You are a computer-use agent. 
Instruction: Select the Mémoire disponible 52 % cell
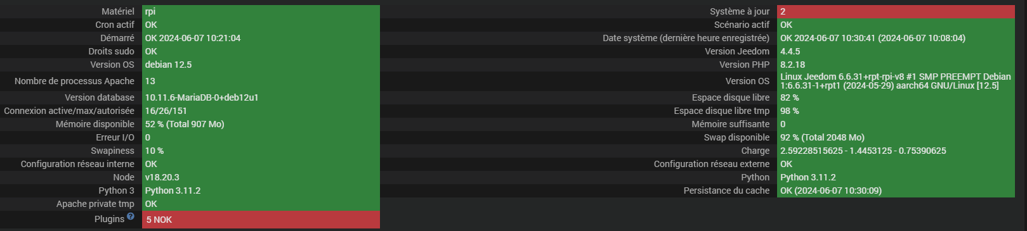point(261,124)
